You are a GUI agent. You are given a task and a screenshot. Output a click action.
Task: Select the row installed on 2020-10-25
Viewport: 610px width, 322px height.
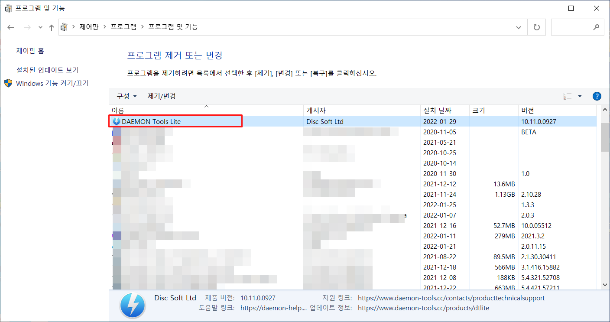coord(353,153)
